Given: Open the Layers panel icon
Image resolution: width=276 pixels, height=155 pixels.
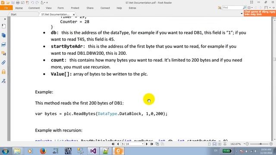Looking at the screenshot, I should coord(3,44).
